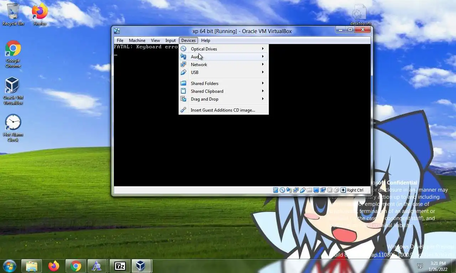Click the mouse integration indicator in VM status bar
The width and height of the screenshot is (456, 273).
point(336,190)
